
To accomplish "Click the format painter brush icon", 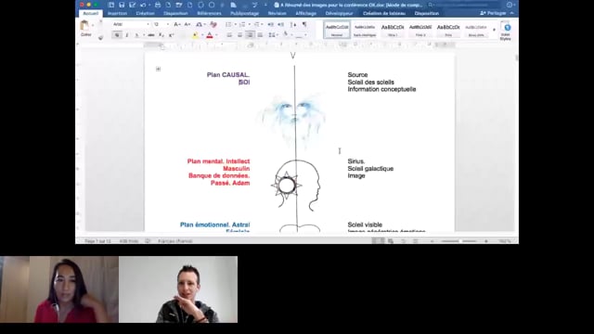I will point(100,38).
